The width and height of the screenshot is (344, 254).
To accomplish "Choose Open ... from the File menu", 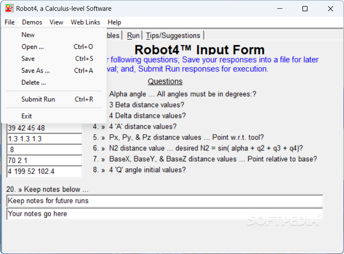I will 54,47.
